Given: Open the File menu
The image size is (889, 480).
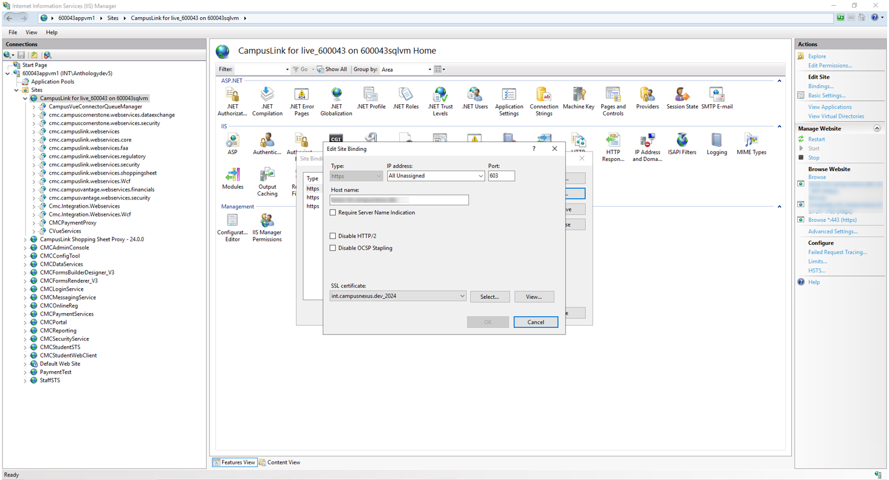Looking at the screenshot, I should point(13,32).
